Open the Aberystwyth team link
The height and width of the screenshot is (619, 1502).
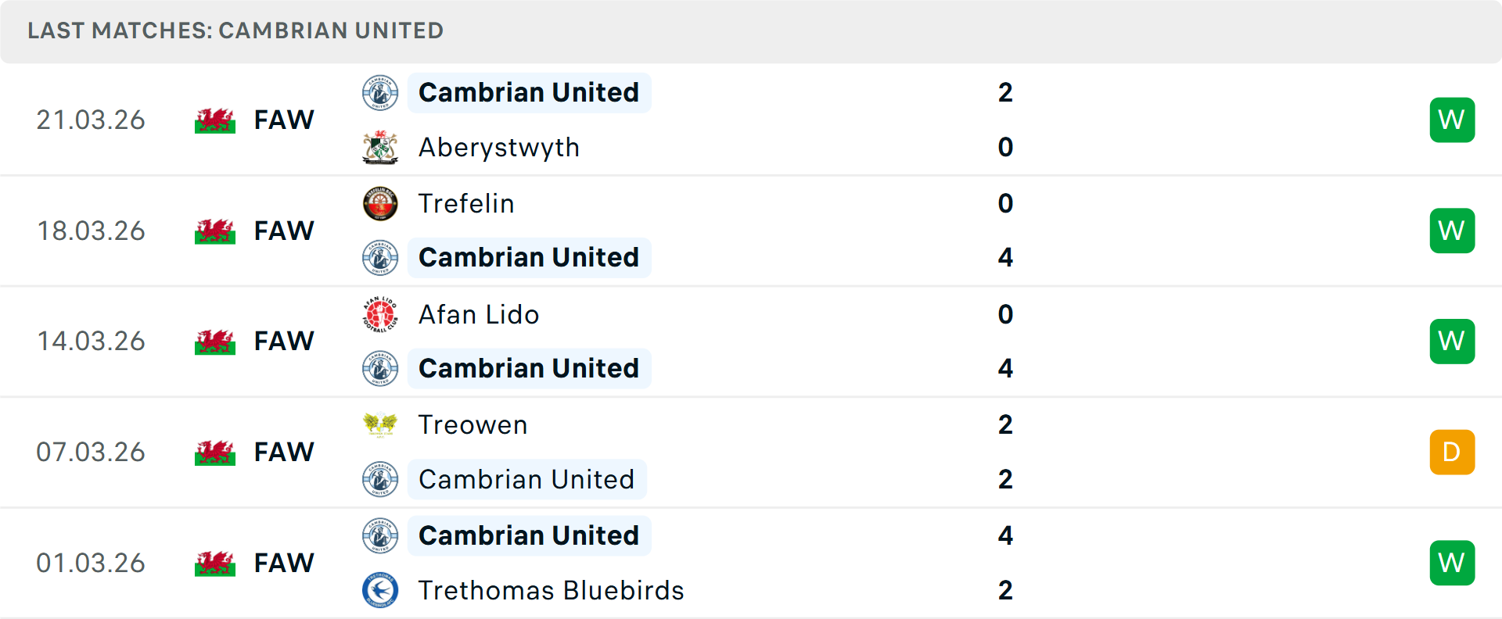coord(499,148)
